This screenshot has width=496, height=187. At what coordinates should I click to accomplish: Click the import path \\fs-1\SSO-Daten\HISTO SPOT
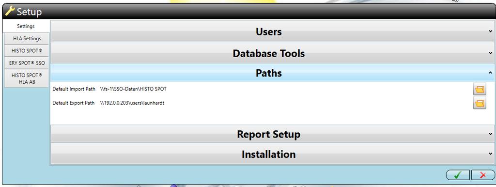(133, 89)
